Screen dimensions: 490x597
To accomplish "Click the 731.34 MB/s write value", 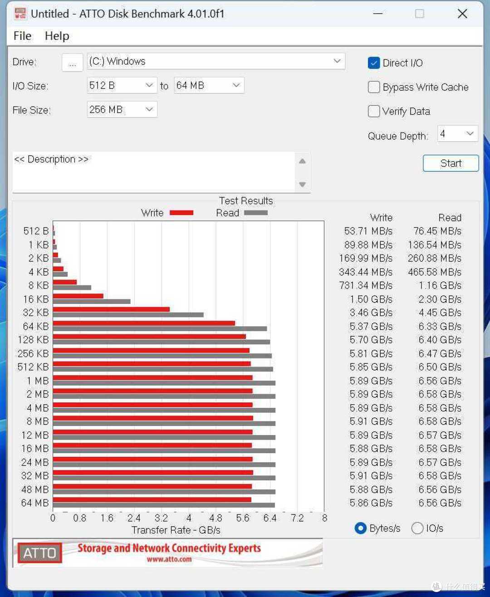I will tap(366, 285).
